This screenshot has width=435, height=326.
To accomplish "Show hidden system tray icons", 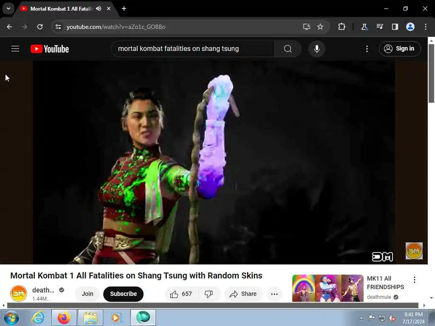I will coord(361,318).
